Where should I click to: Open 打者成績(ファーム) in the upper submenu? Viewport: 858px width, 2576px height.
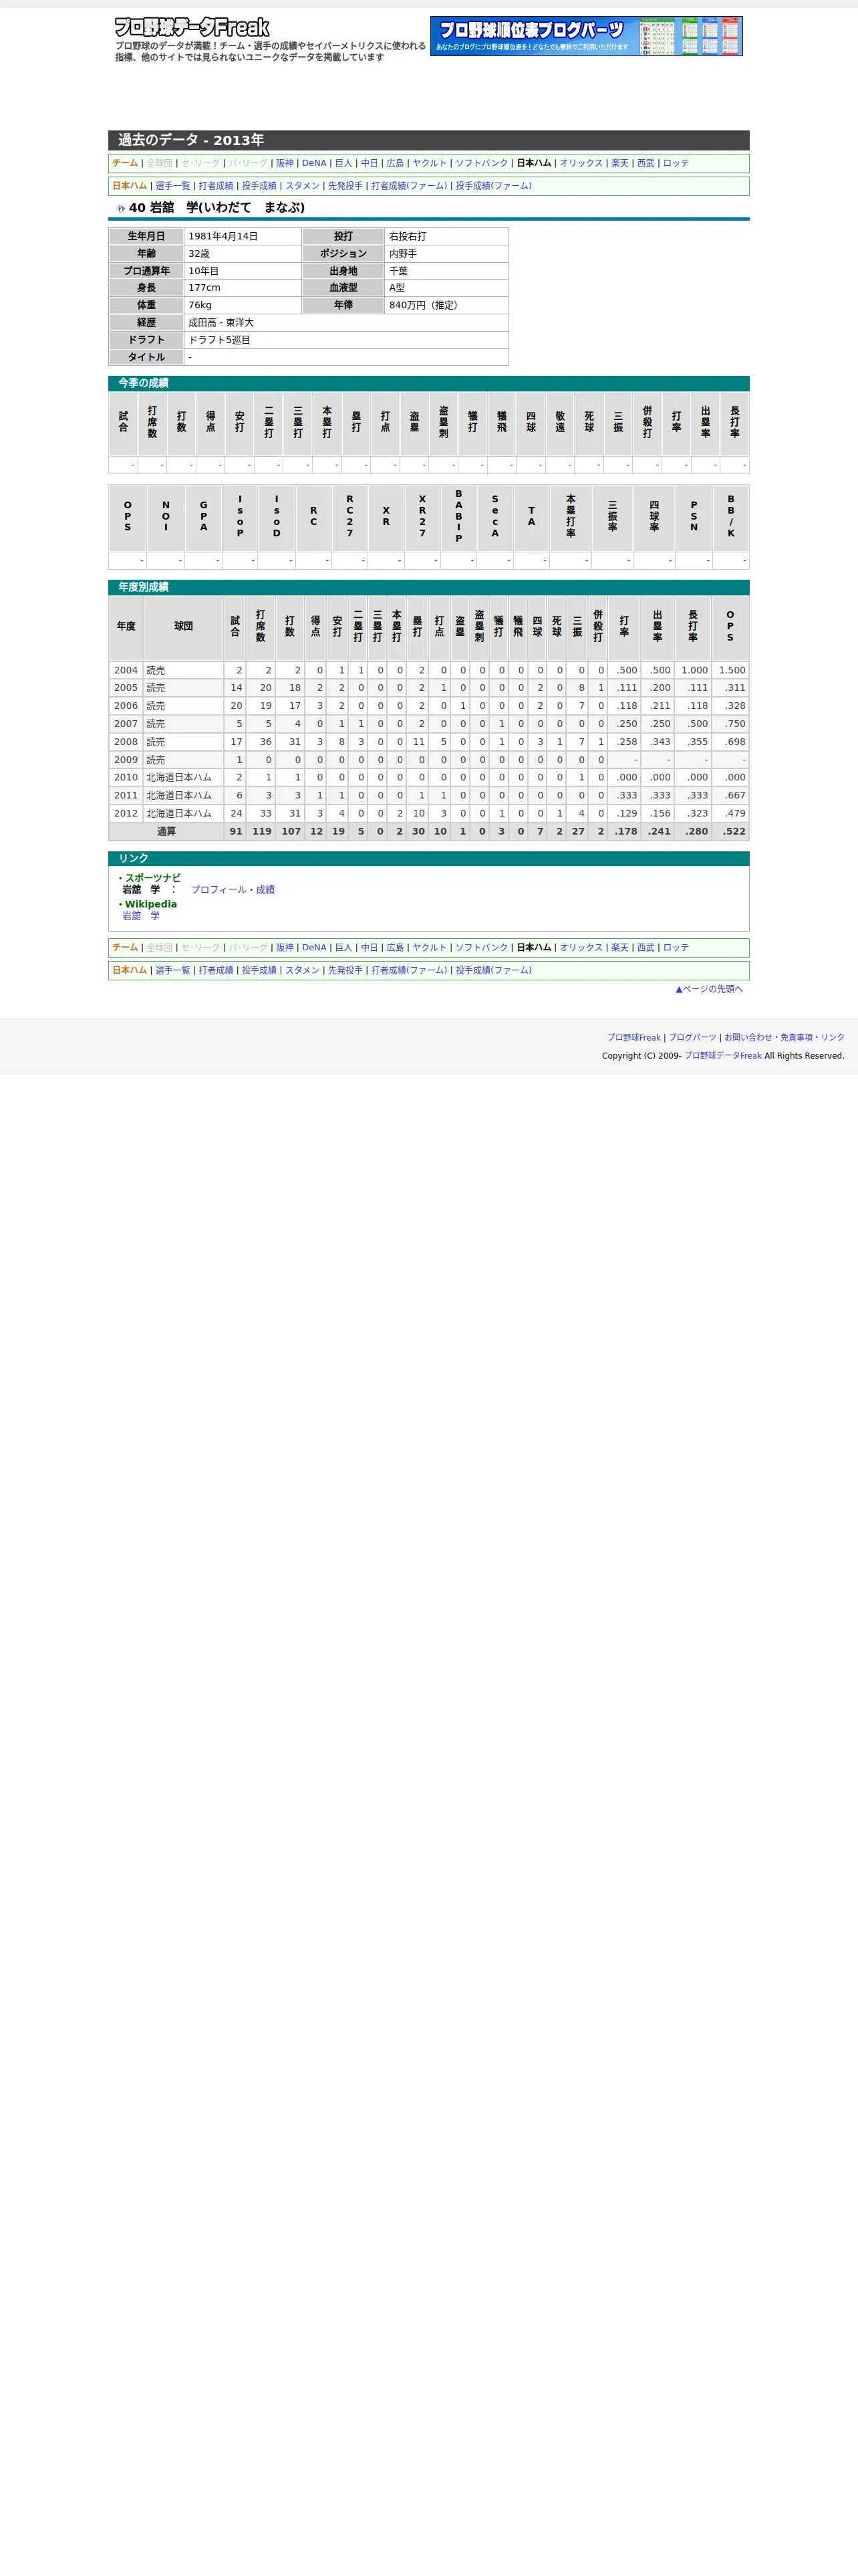410,186
